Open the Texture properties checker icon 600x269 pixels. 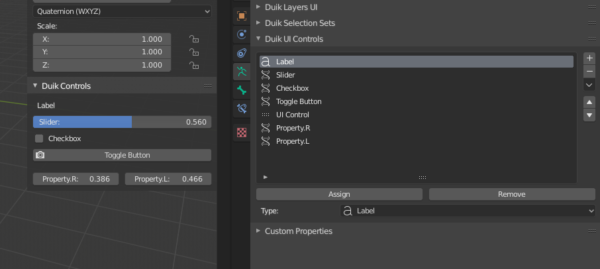point(242,133)
